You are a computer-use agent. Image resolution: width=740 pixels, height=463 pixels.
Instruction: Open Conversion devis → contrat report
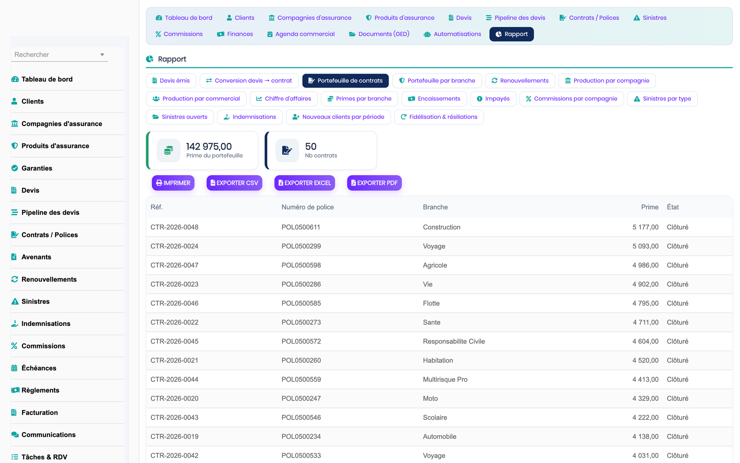(249, 81)
